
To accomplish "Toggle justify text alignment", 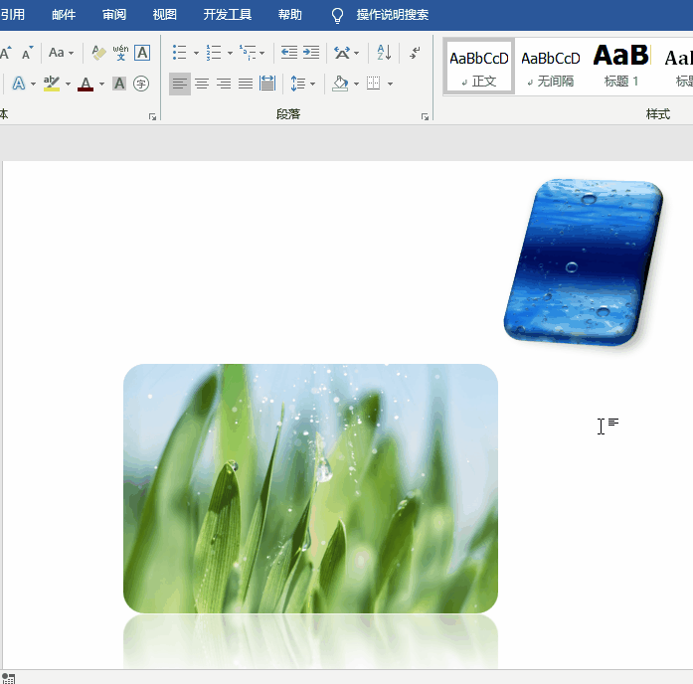I will pos(246,84).
